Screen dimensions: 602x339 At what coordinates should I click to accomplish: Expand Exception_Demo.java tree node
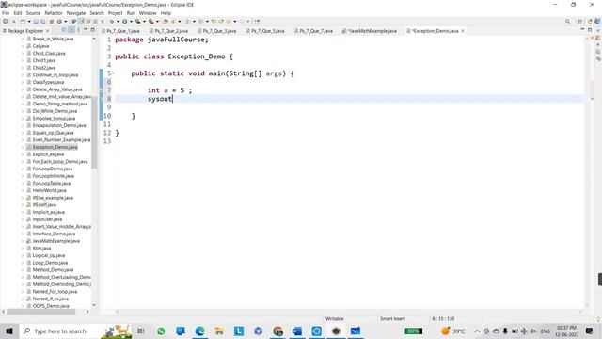pyautogui.click(x=23, y=147)
